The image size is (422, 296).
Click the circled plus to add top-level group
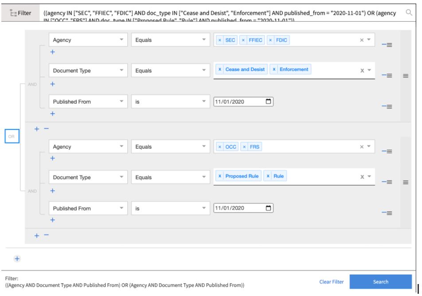[x=17, y=259]
